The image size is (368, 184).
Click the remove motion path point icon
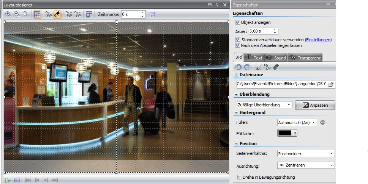(78, 14)
